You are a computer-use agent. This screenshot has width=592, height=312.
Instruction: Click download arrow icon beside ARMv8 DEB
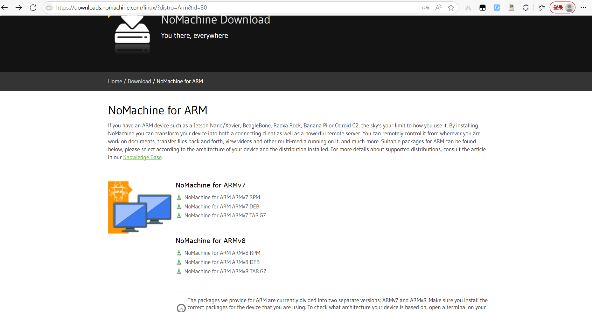tap(179, 262)
